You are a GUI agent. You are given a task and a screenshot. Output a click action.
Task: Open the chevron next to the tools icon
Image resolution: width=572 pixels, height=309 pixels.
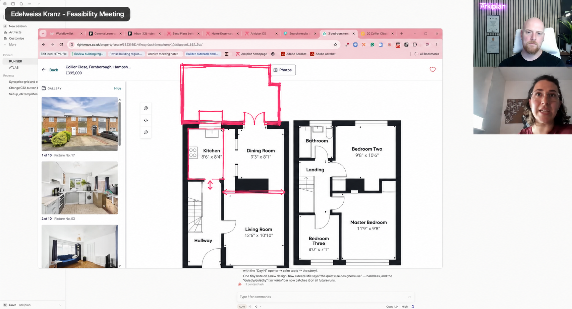[x=261, y=306]
